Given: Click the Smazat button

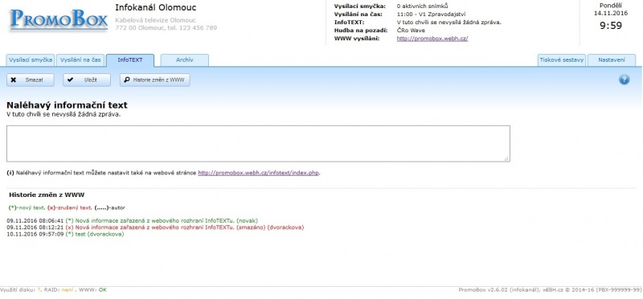Looking at the screenshot, I should (x=31, y=80).
